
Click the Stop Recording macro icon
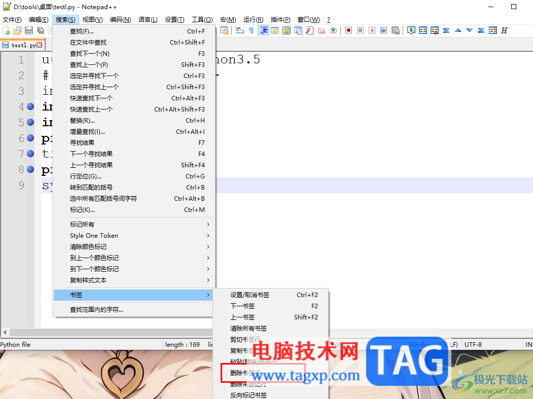(360, 30)
